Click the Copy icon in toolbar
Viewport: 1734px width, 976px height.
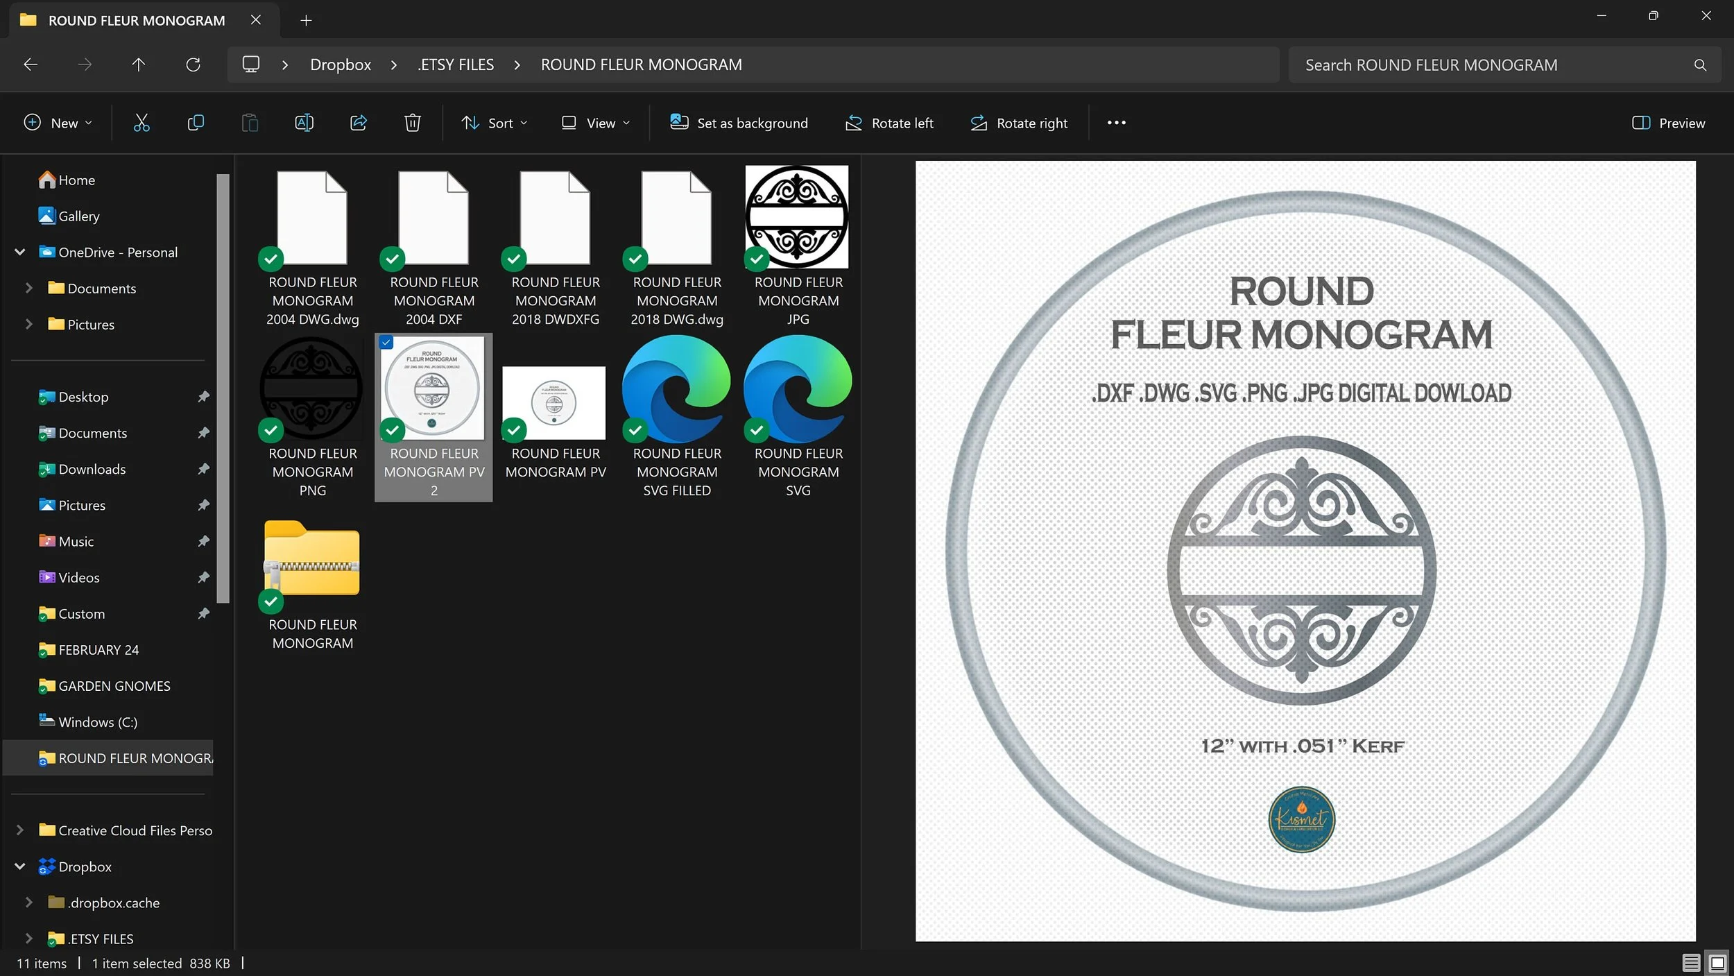196,123
